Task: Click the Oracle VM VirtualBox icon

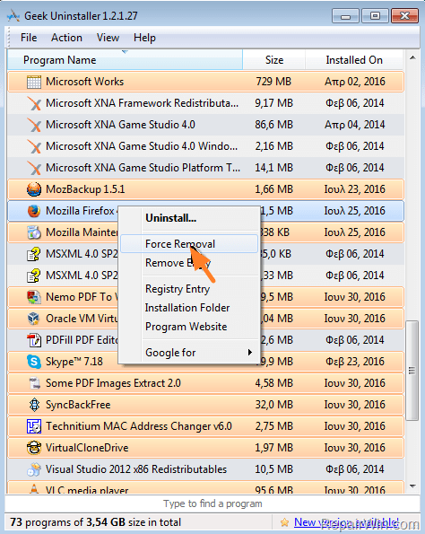Action: [34, 319]
